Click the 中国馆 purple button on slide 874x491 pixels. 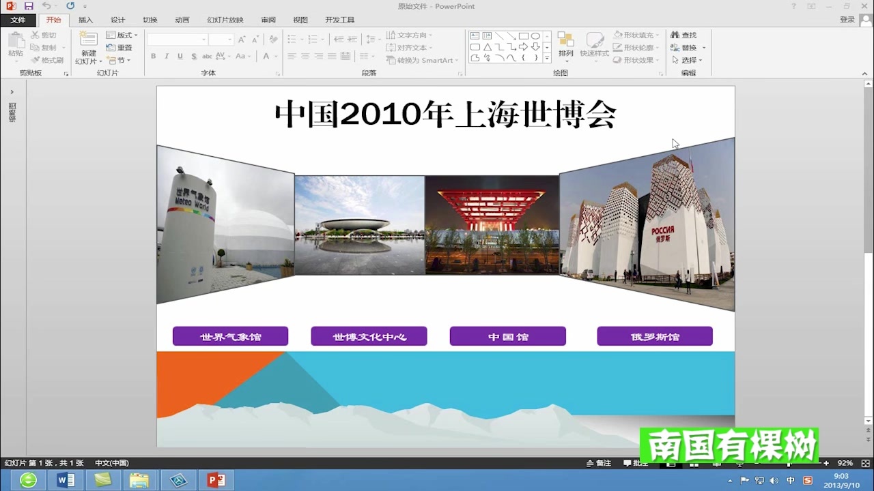[507, 336]
